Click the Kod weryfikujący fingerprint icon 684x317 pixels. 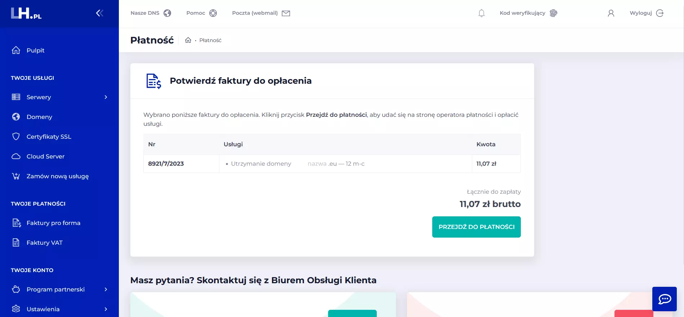(554, 13)
